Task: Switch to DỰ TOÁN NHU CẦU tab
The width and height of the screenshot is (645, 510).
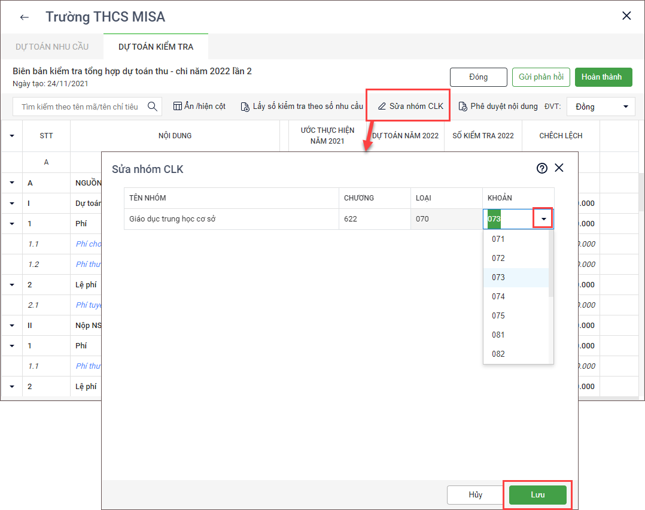Action: [51, 47]
